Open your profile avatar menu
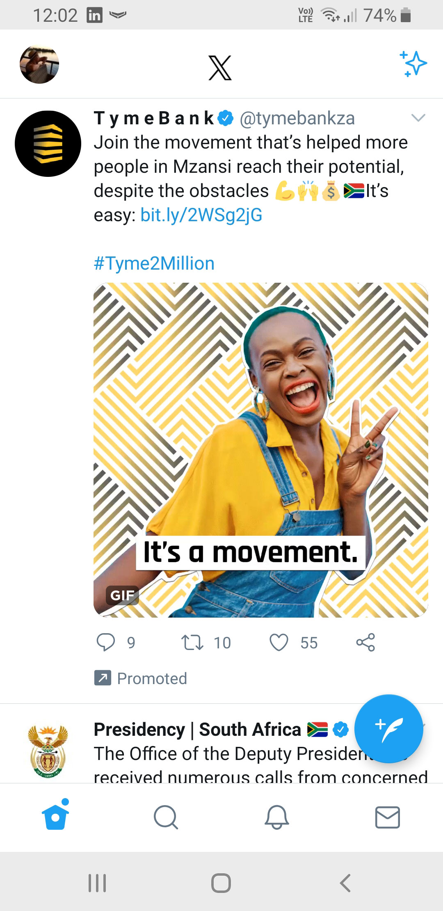This screenshot has height=911, width=443. (40, 64)
